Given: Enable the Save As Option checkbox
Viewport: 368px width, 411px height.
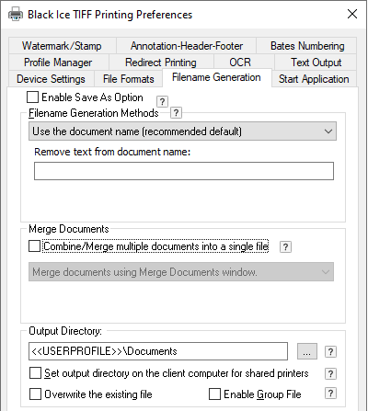Looking at the screenshot, I should (32, 97).
